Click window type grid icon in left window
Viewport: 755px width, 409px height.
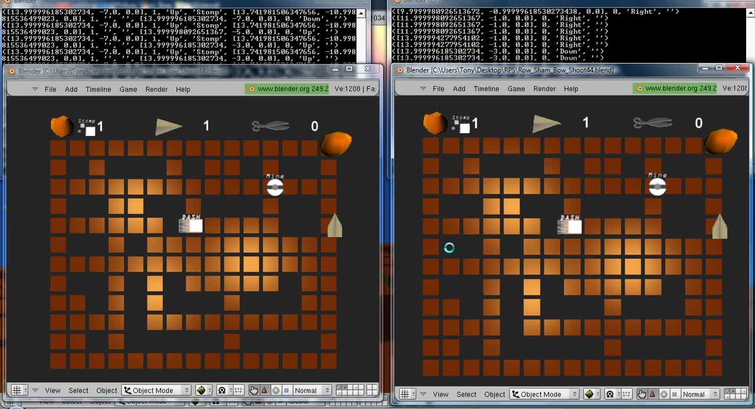(x=17, y=390)
